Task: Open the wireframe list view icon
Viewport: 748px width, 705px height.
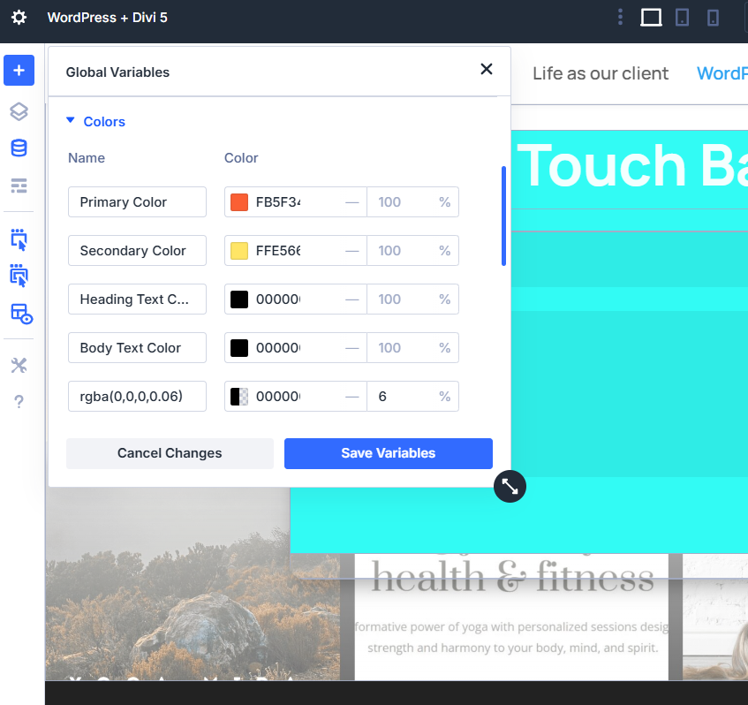Action: pyautogui.click(x=19, y=186)
